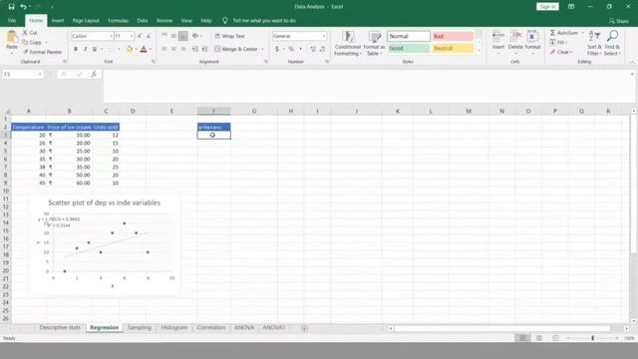This screenshot has height=359, width=638.
Task: Toggle middle vertical alignment
Action: tap(173, 36)
